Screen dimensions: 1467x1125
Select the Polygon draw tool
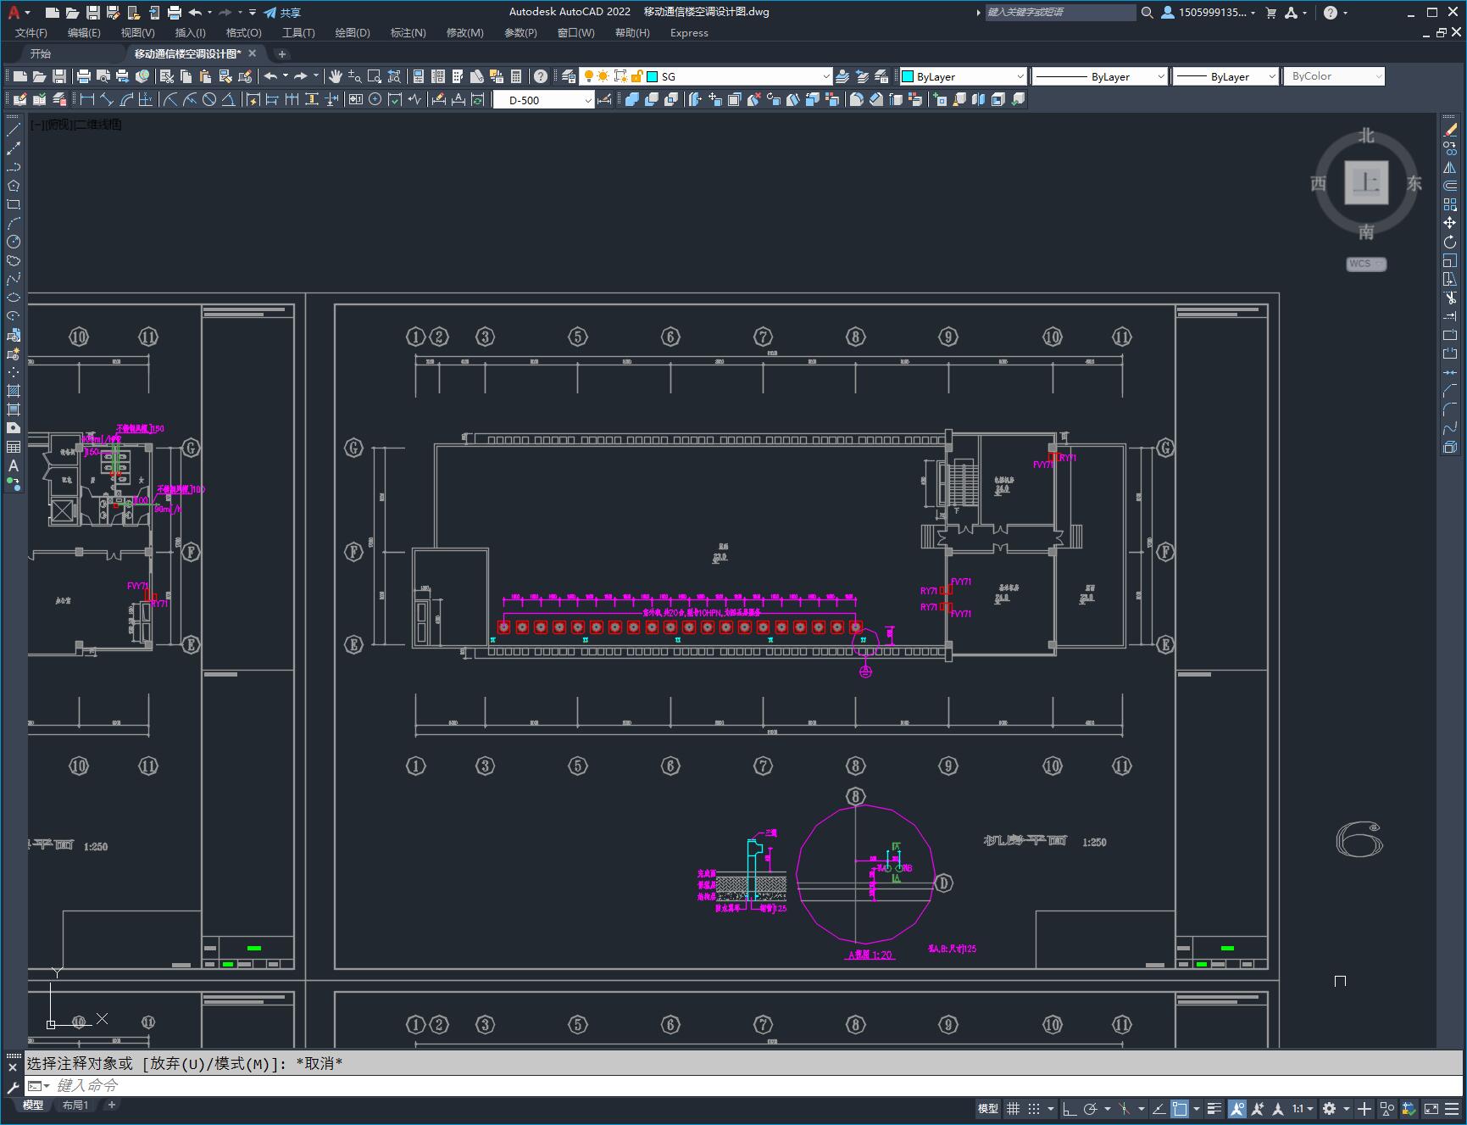[14, 186]
